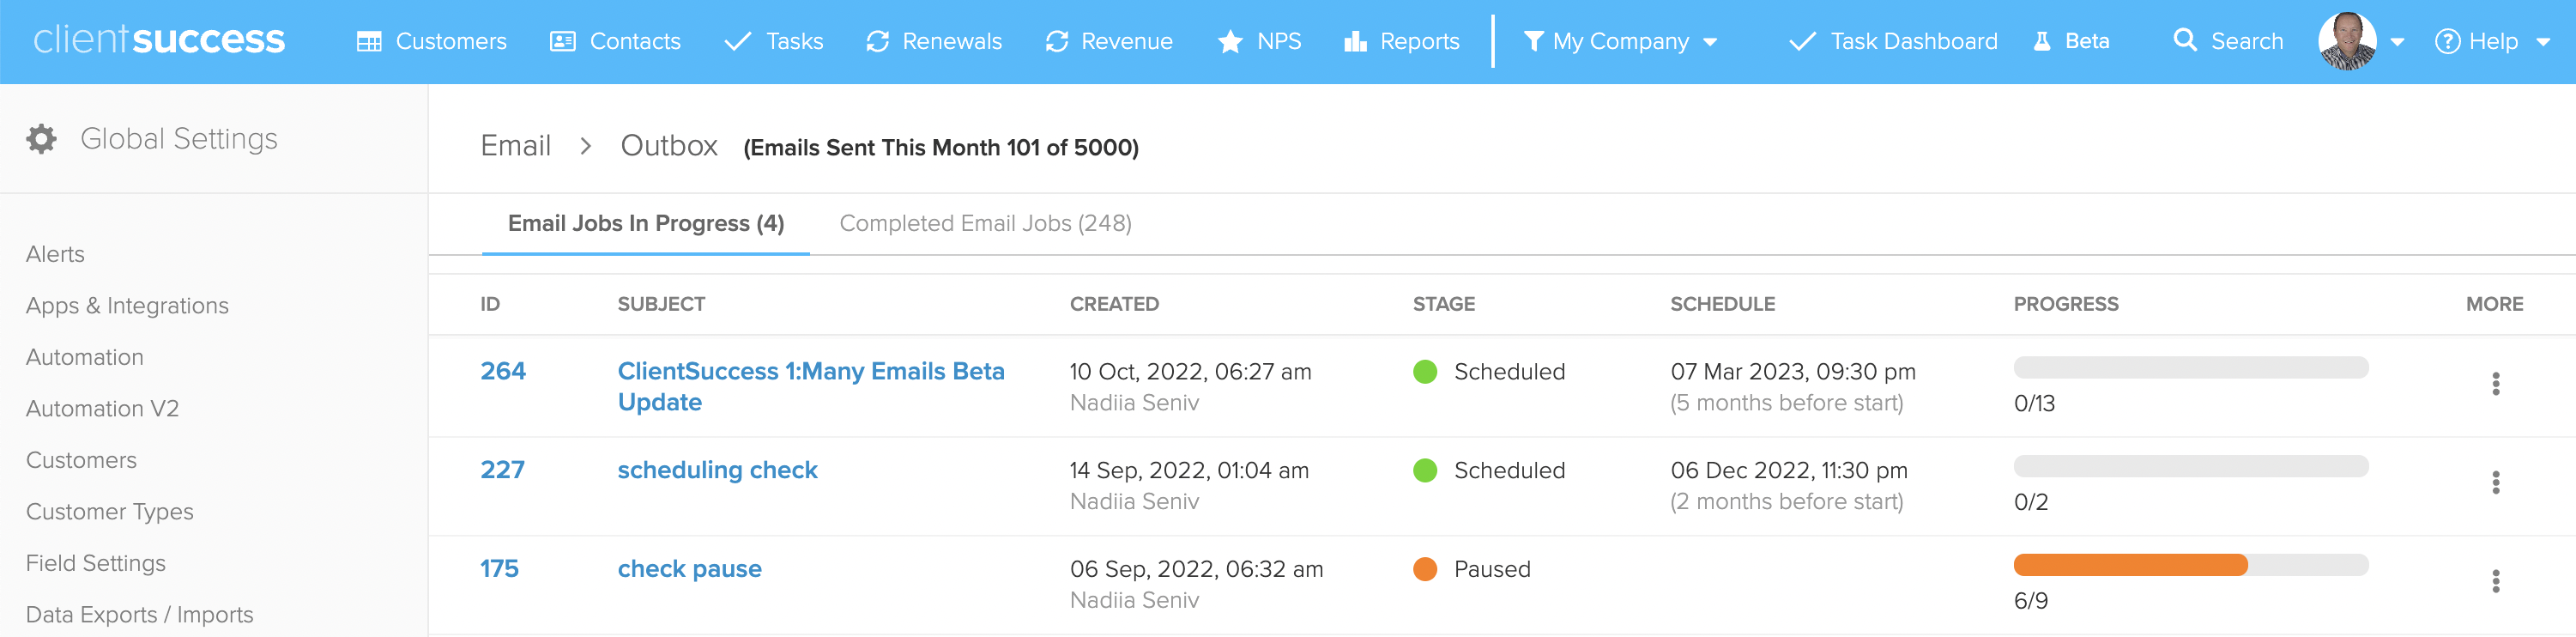Click the My Company filter funnel icon
The width and height of the screenshot is (2576, 637).
coord(1533,41)
